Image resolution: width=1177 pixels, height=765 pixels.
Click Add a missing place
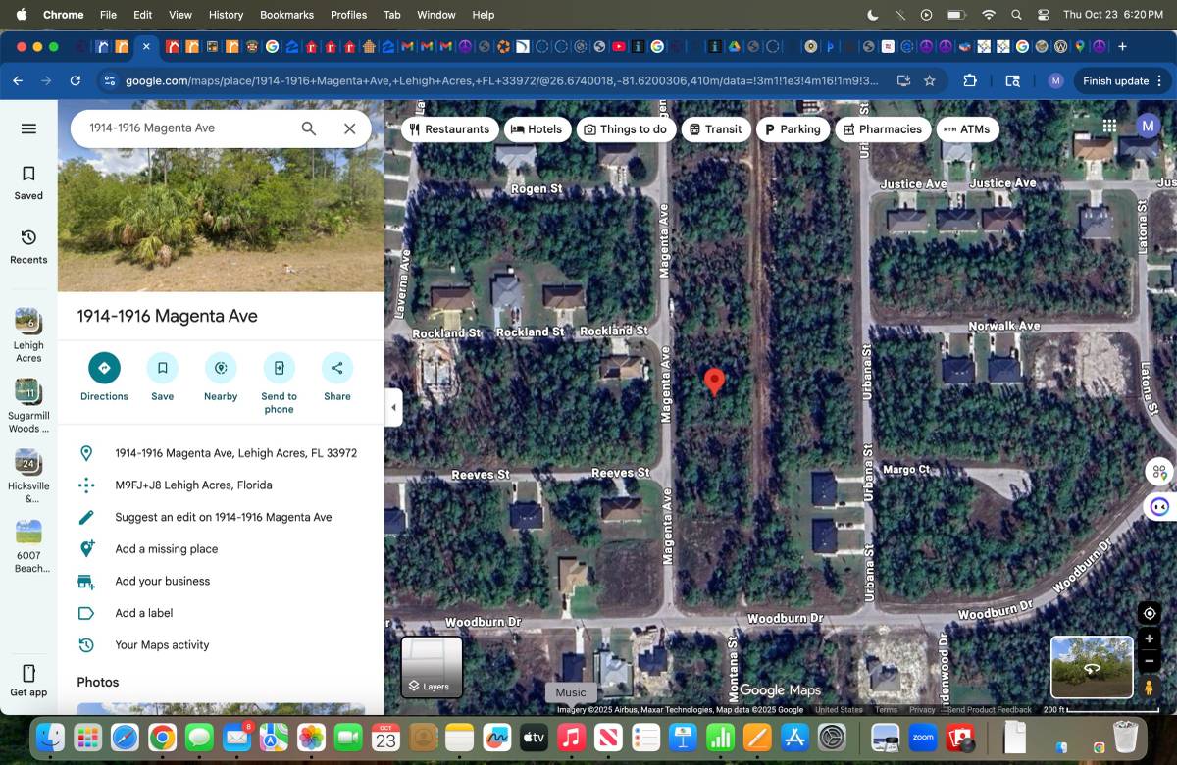point(166,549)
